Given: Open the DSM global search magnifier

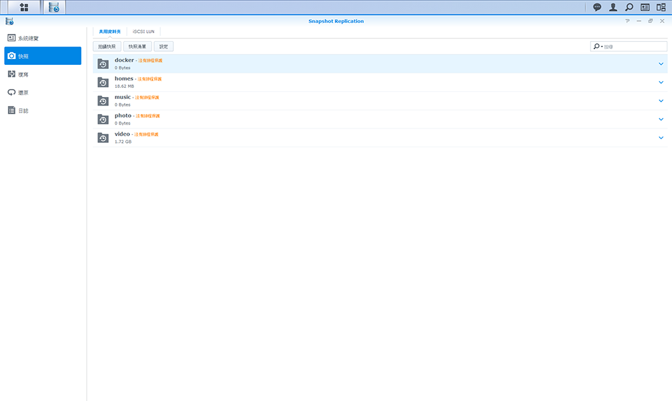Looking at the screenshot, I should (x=629, y=7).
